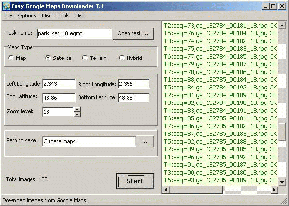Select log line T6:seq=77

point(220,57)
